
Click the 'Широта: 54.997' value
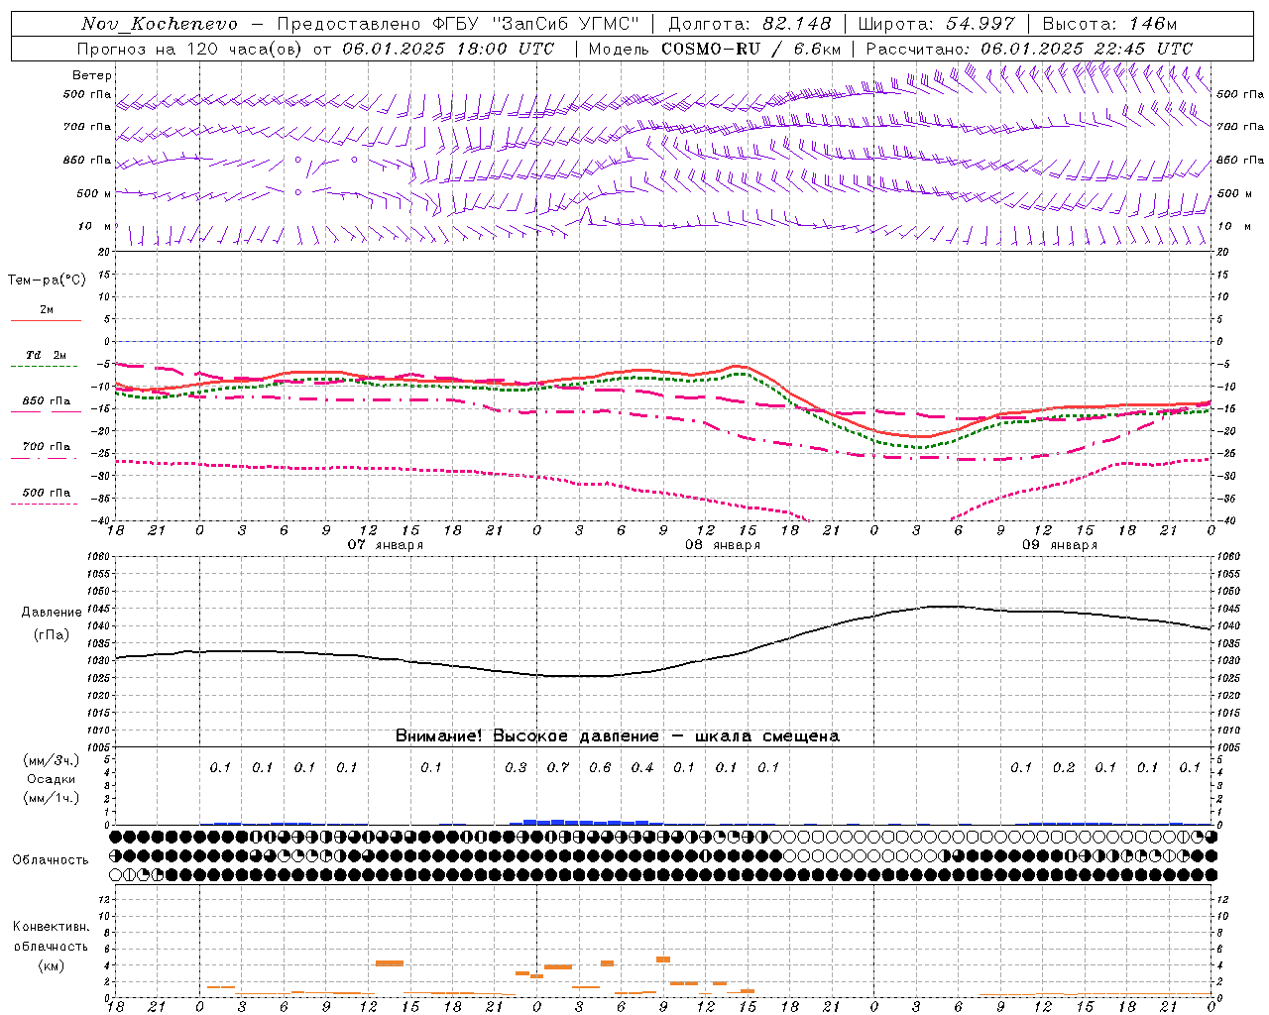click(x=936, y=24)
